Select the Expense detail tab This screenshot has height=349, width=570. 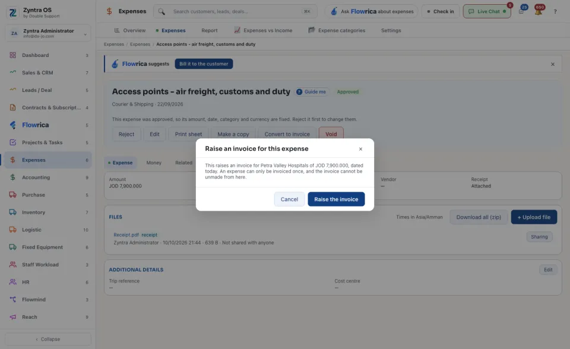click(x=121, y=163)
